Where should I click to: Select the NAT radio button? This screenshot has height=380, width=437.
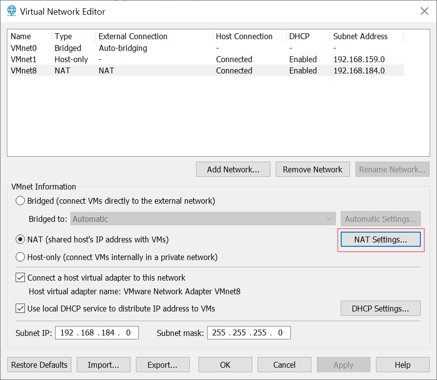coord(20,239)
